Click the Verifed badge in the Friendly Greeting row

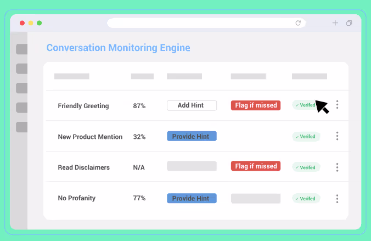click(305, 105)
